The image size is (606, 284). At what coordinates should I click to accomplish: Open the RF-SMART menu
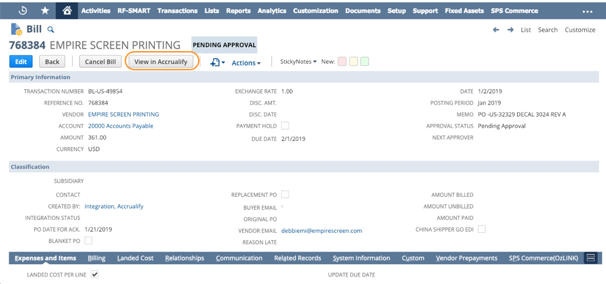click(134, 11)
